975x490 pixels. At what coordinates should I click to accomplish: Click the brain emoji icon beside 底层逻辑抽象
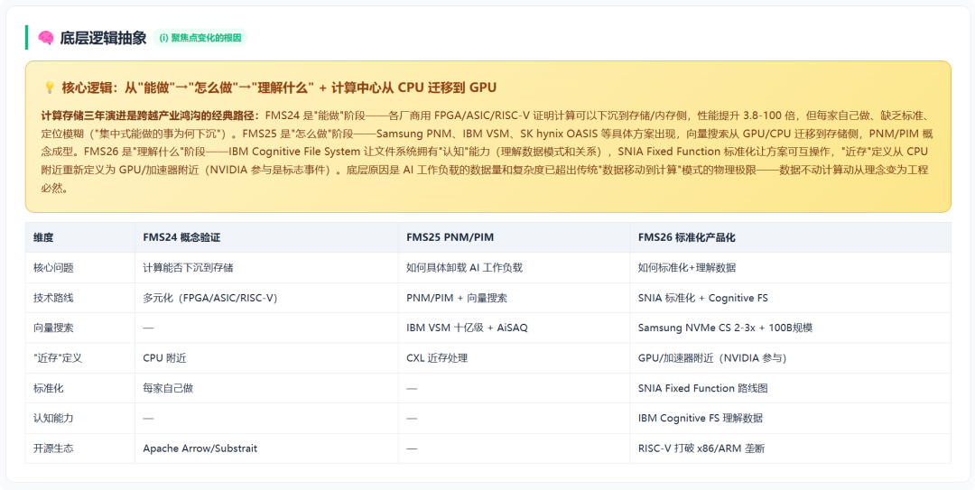tap(45, 38)
